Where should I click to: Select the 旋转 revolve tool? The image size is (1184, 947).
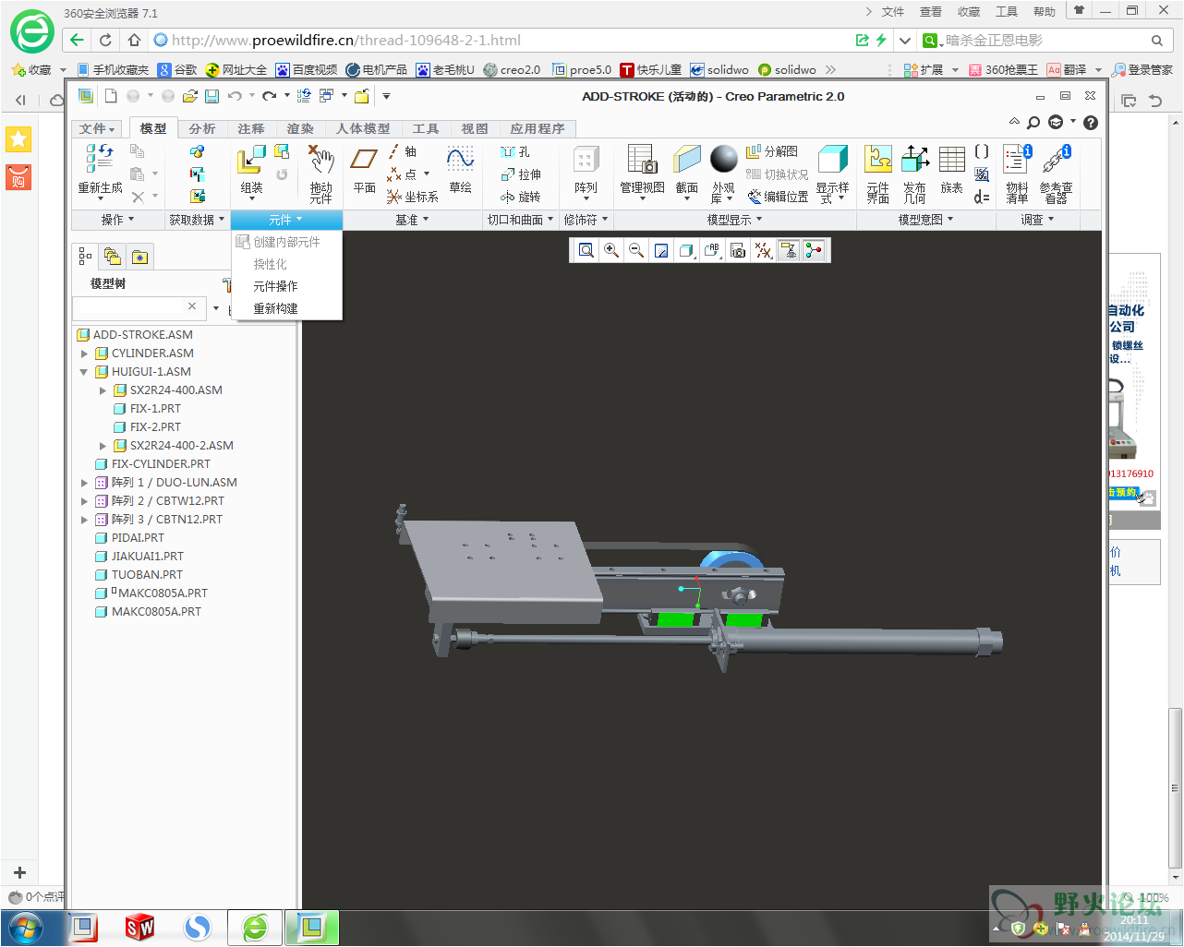tap(521, 197)
